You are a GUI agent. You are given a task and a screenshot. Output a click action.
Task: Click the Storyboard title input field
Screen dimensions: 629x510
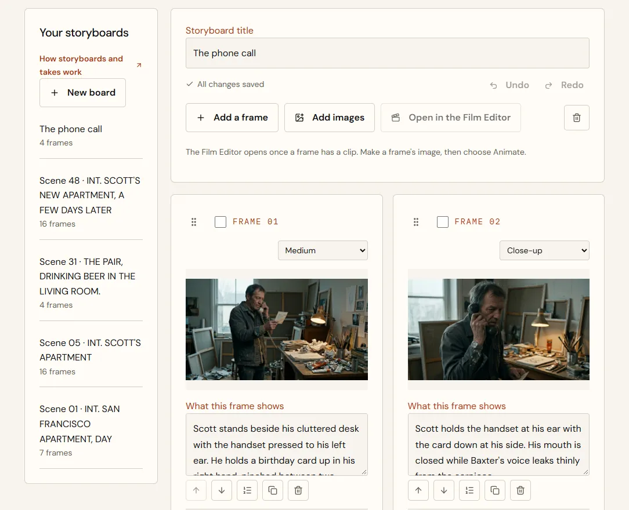point(388,53)
